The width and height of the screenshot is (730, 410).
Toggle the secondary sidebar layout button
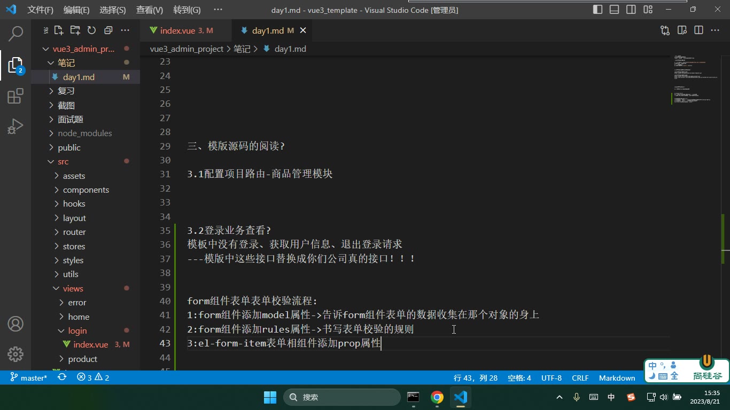(631, 10)
